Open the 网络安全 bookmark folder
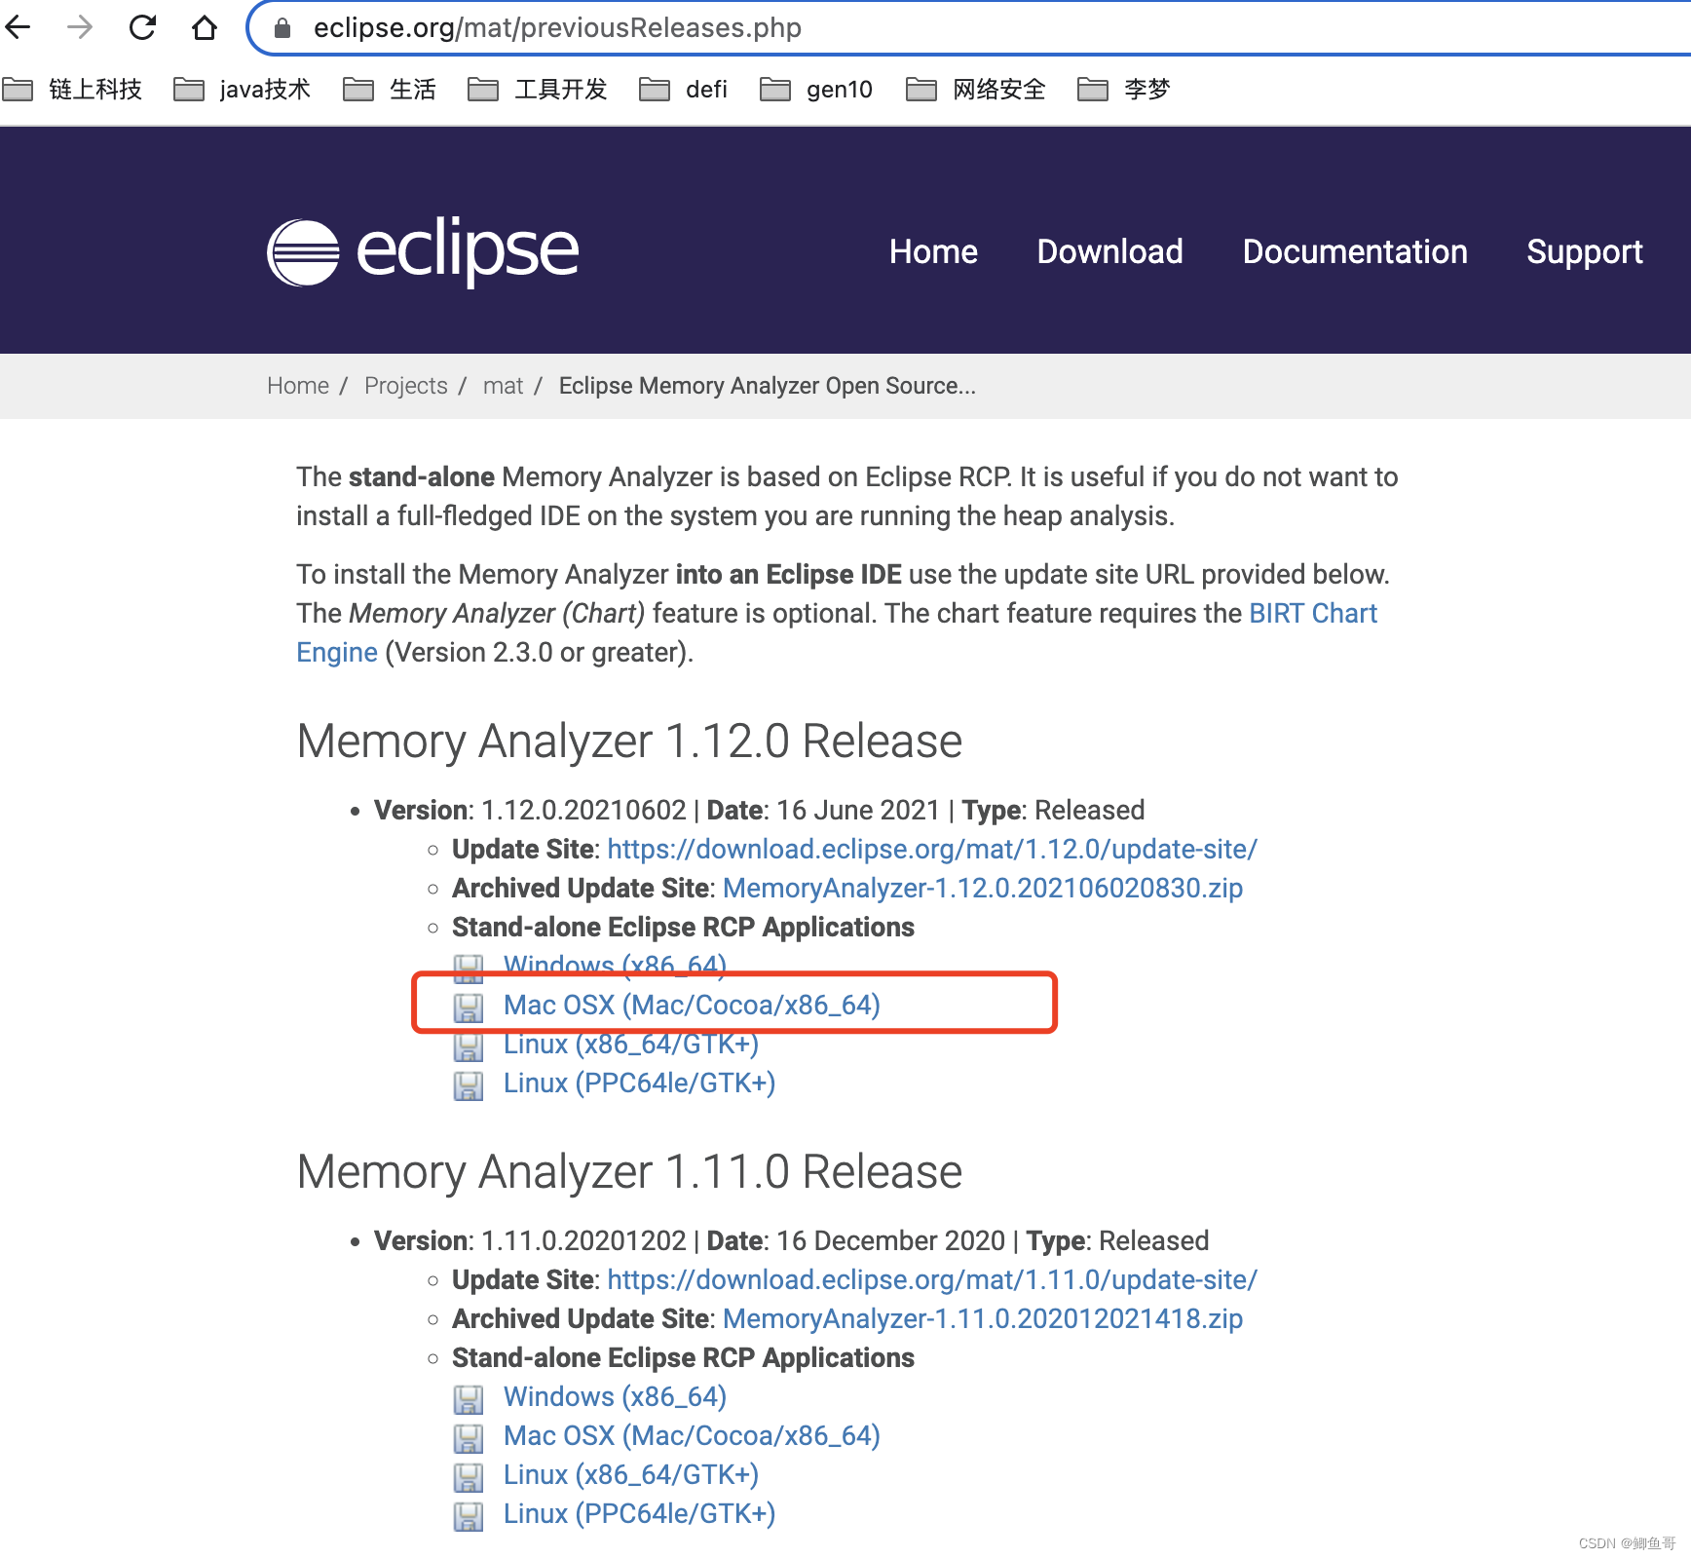This screenshot has height=1559, width=1691. pyautogui.click(x=976, y=90)
